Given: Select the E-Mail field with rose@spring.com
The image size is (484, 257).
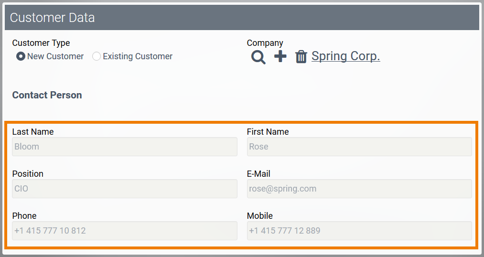Looking at the screenshot, I should tap(359, 189).
